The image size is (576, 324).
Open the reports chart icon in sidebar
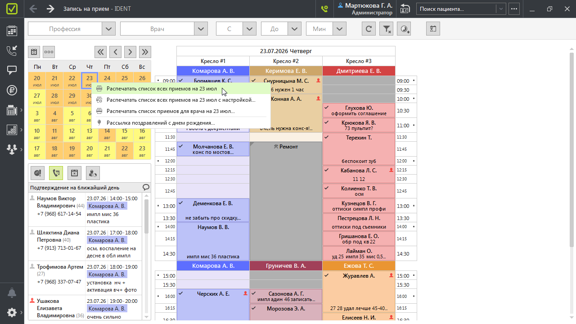coord(12,130)
